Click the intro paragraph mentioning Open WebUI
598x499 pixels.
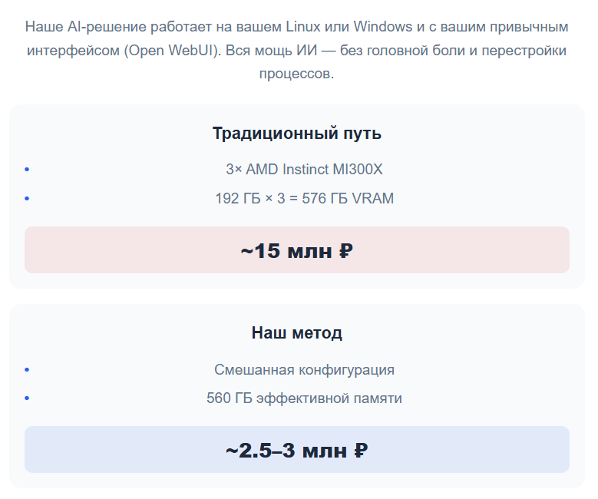pyautogui.click(x=297, y=50)
